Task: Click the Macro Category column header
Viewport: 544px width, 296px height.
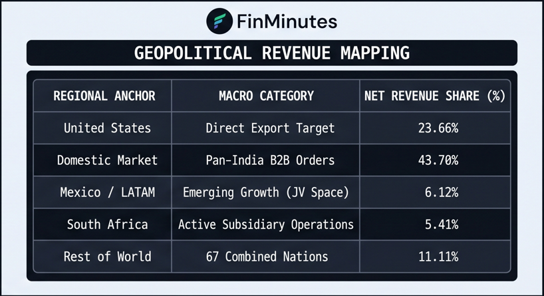Action: [x=266, y=96]
